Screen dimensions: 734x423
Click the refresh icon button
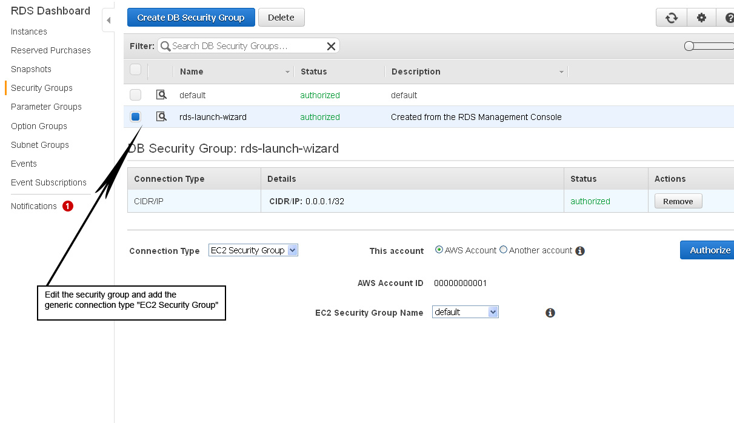pyautogui.click(x=671, y=18)
